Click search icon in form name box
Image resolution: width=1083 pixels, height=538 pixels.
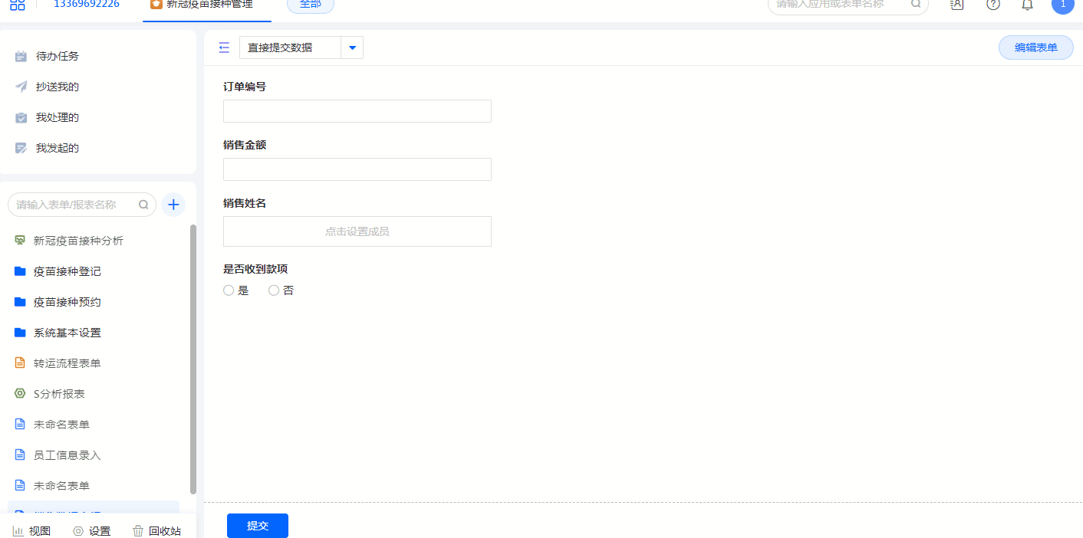point(143,205)
